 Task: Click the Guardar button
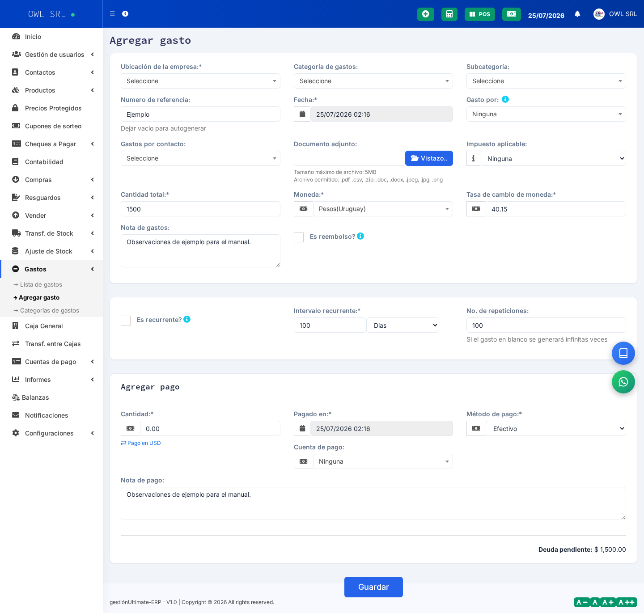tap(373, 587)
